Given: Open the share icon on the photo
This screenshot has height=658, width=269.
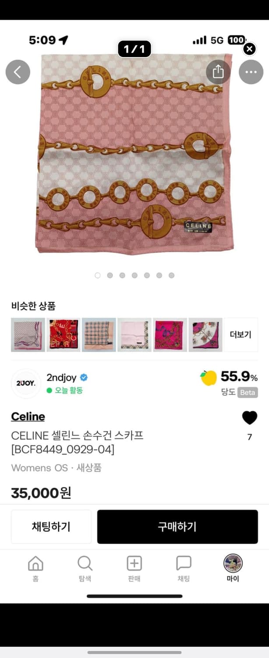Looking at the screenshot, I should pyautogui.click(x=218, y=72).
